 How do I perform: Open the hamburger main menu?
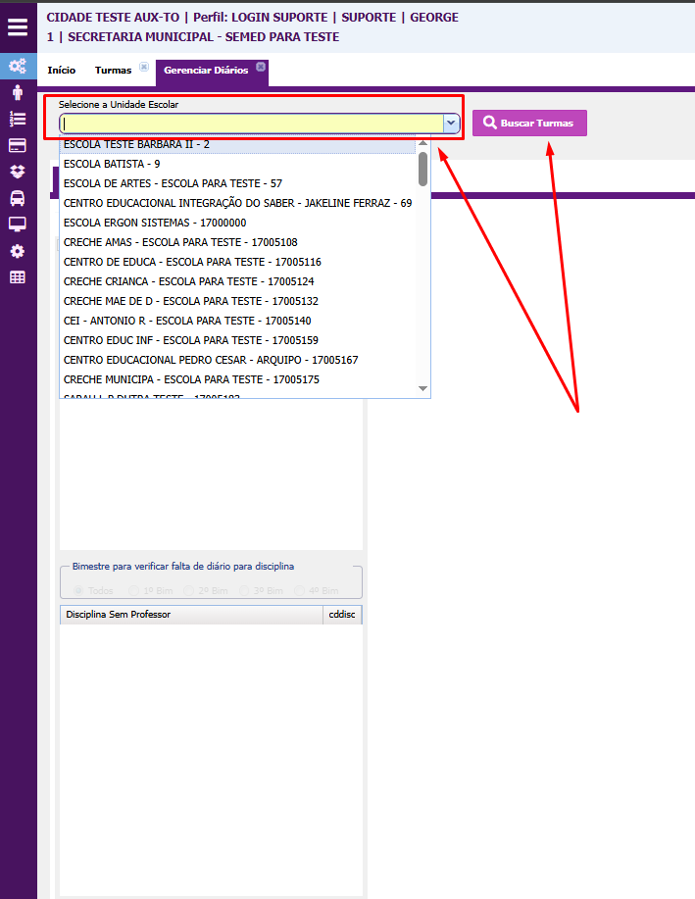[18, 26]
